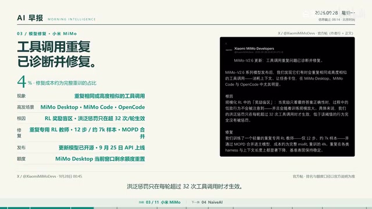Click the '根因' heading in the post
The height and width of the screenshot is (209, 372).
(x=229, y=96)
